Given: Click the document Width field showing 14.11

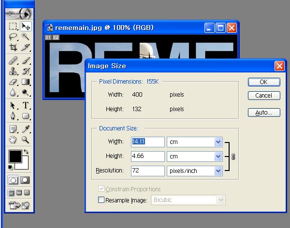Looking at the screenshot, I should (x=147, y=142).
